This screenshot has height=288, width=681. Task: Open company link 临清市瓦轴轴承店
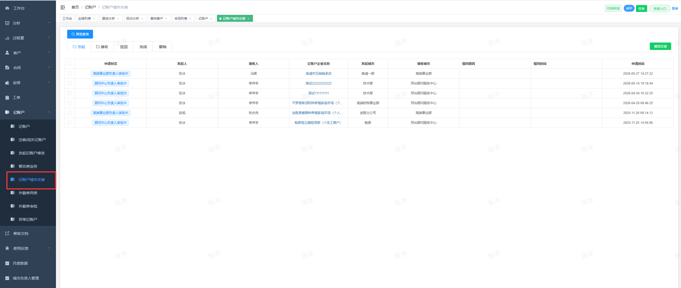319,74
